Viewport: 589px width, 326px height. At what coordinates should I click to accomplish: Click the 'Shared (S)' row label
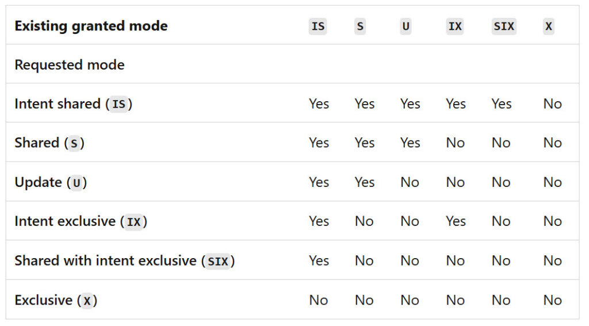point(49,143)
